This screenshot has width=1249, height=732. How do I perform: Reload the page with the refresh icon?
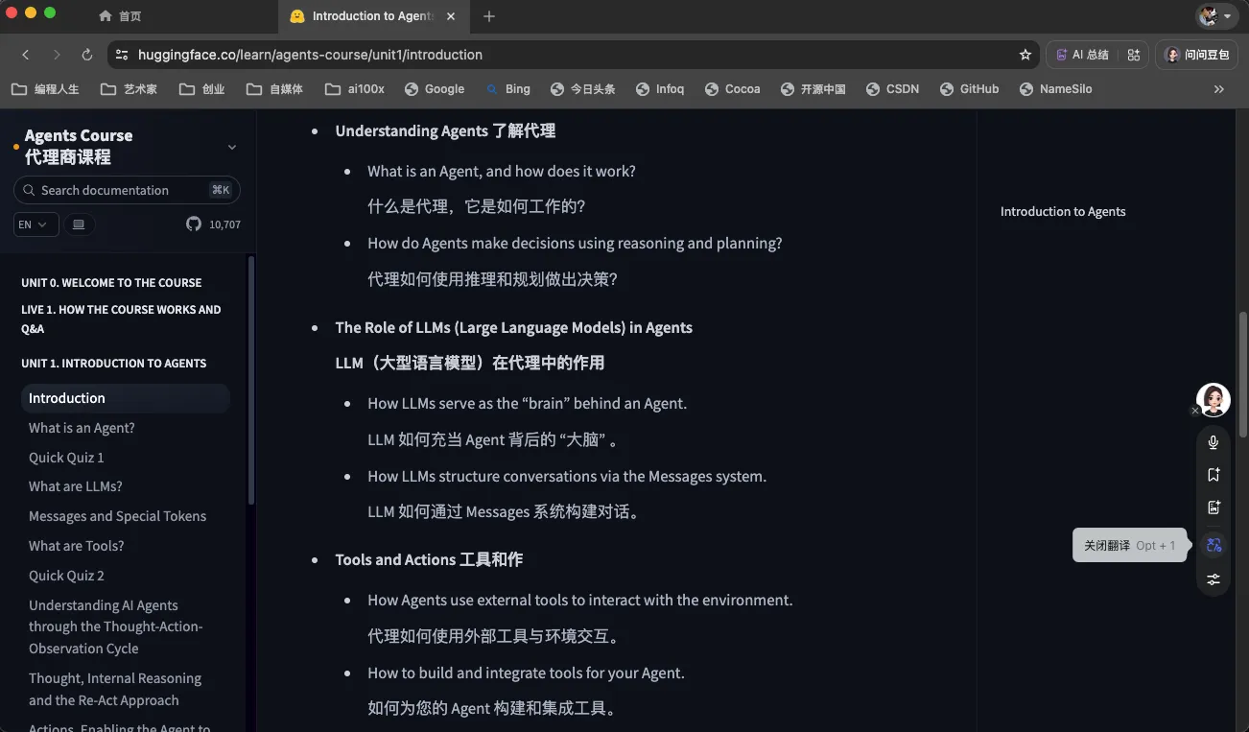click(x=87, y=55)
